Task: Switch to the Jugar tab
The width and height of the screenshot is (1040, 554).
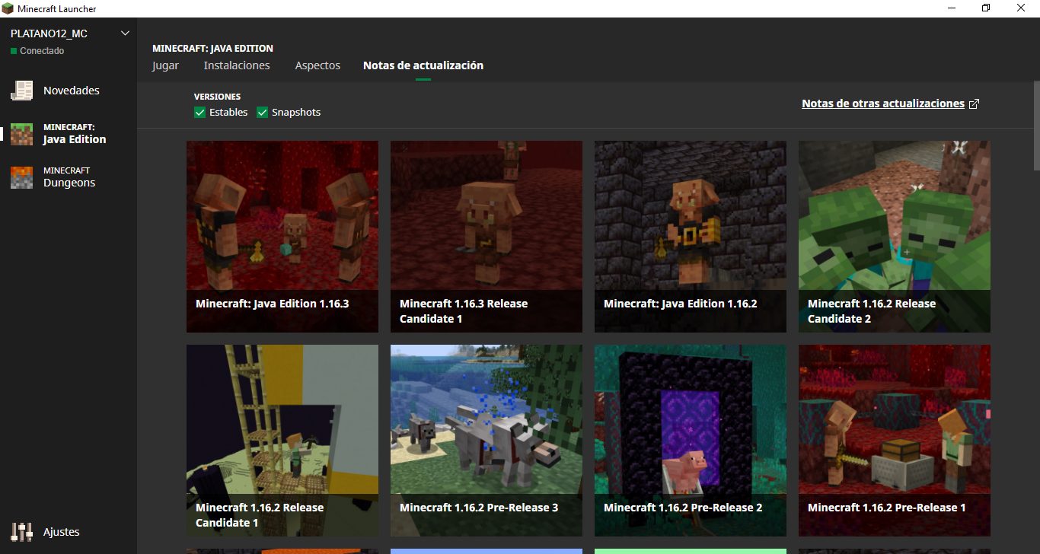Action: click(165, 65)
